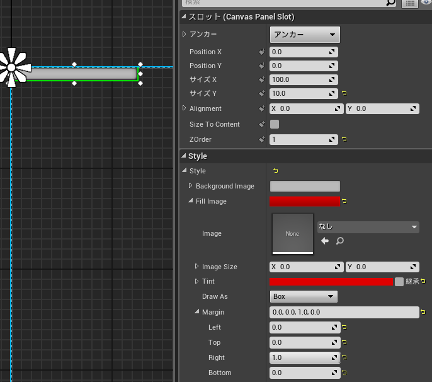The image size is (432, 382).
Task: Reset サイズ Y to default value
Action: pos(344,93)
